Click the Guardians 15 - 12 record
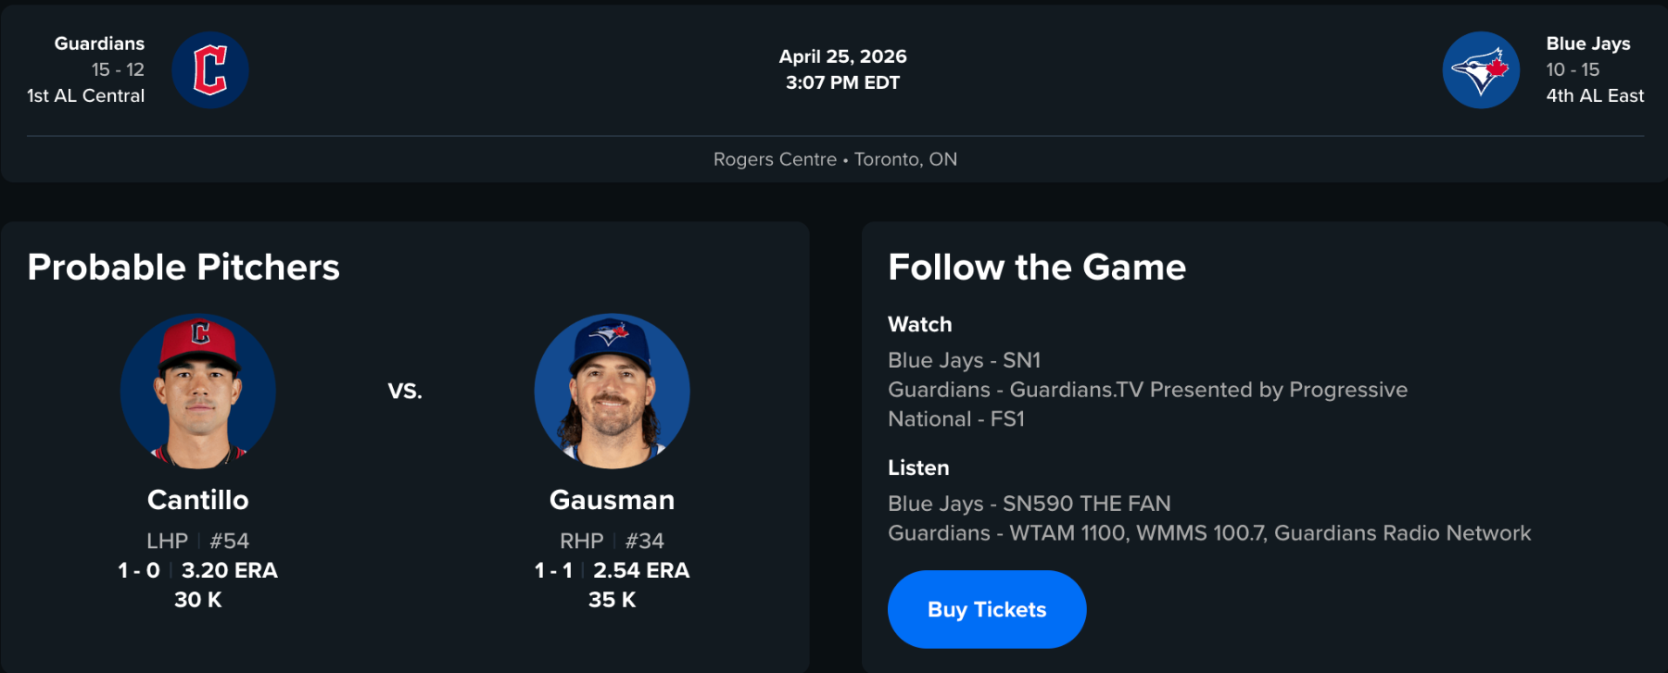Viewport: 1668px width, 673px height. click(118, 69)
